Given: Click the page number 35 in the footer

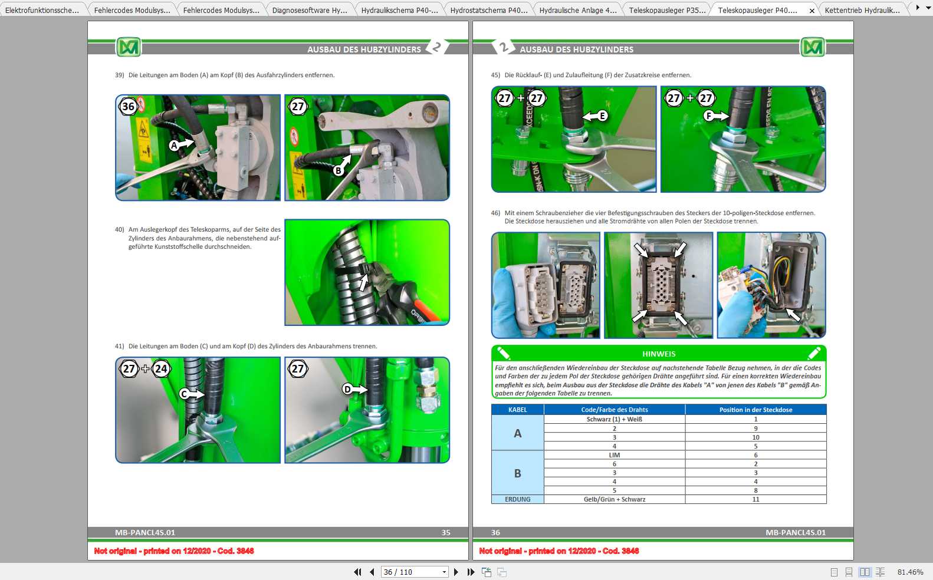Looking at the screenshot, I should point(446,532).
